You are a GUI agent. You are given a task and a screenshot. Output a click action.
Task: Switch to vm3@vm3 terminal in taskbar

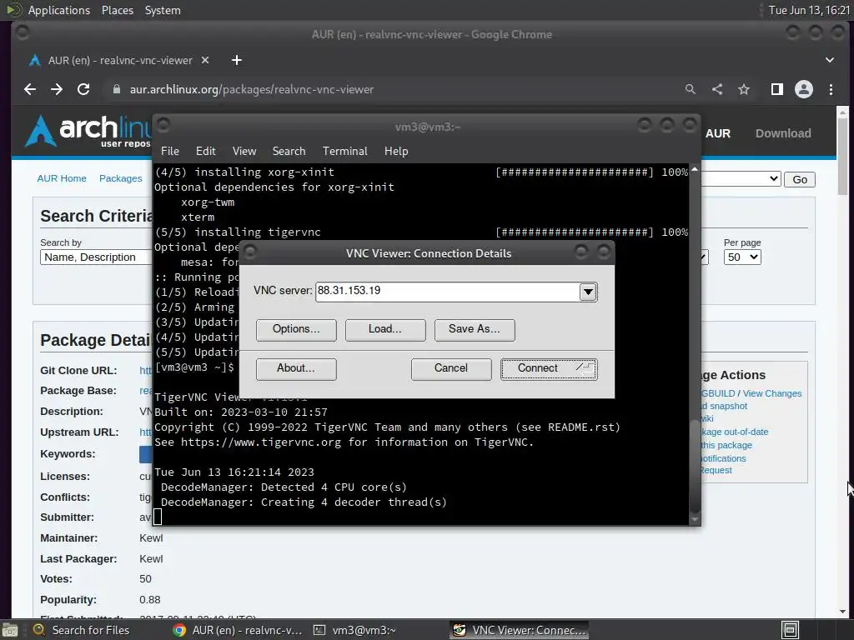(355, 630)
